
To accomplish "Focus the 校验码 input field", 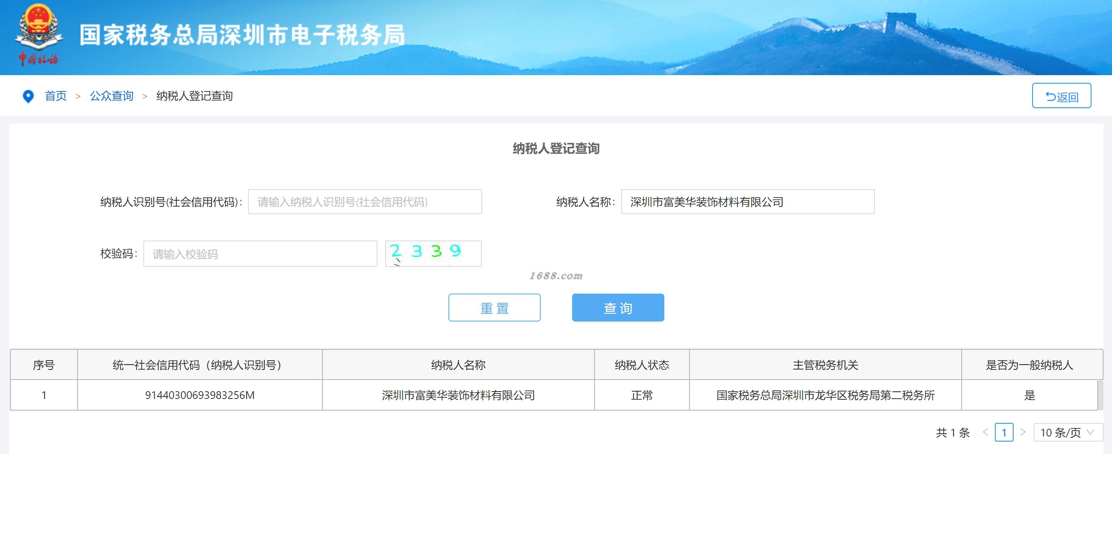I will [x=260, y=254].
